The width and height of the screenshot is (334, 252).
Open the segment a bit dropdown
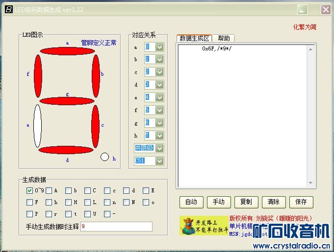click(159, 47)
